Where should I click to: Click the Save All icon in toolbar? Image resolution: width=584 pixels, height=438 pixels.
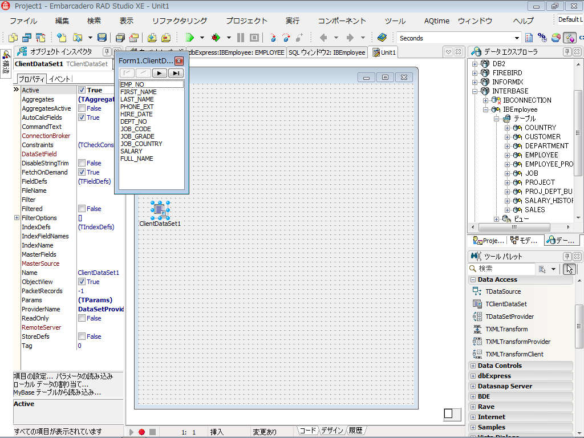click(120, 38)
